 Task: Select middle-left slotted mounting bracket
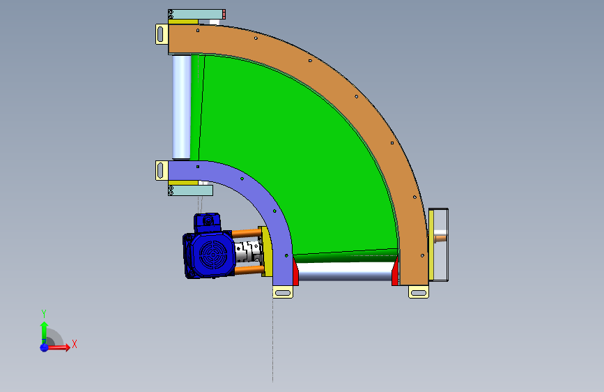click(162, 170)
